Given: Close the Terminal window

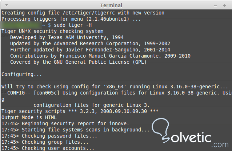Looking at the screenshot, I should pos(227,5).
